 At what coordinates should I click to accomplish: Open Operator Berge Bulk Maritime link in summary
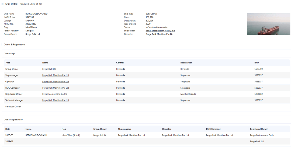(159, 34)
